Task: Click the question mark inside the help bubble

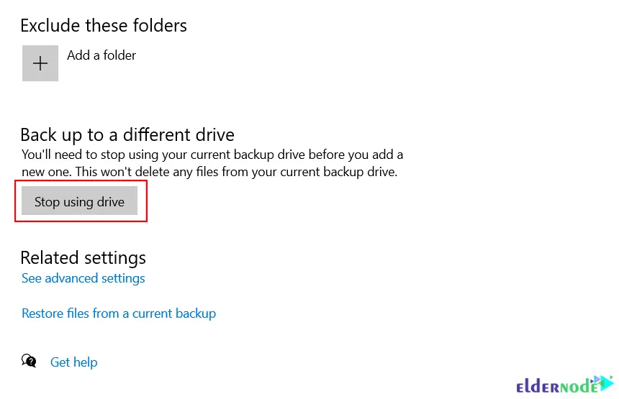Action: (x=31, y=360)
